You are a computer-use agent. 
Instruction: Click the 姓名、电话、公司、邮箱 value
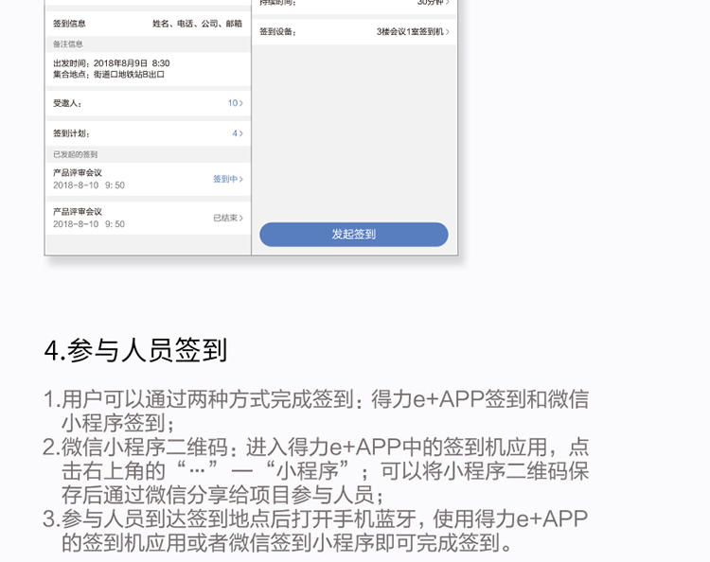coord(197,24)
